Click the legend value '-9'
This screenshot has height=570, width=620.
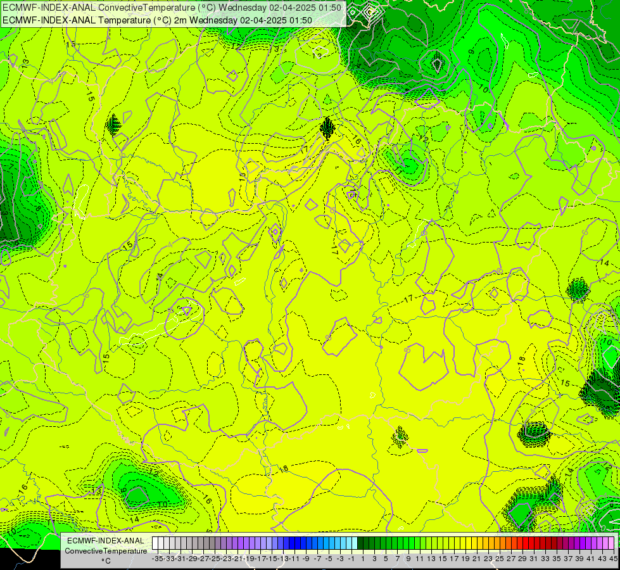point(306,559)
